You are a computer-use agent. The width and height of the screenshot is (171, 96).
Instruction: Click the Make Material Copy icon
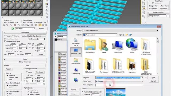[19, 25]
